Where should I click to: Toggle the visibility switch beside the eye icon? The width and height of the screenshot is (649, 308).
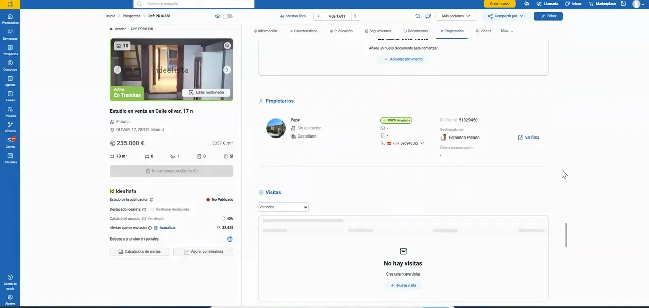tap(228, 16)
